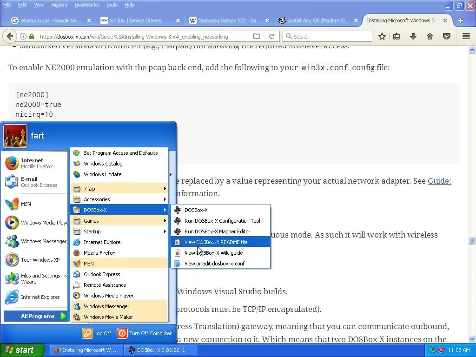Click the user account picture for fart
The width and height of the screenshot is (476, 357).
point(15,136)
